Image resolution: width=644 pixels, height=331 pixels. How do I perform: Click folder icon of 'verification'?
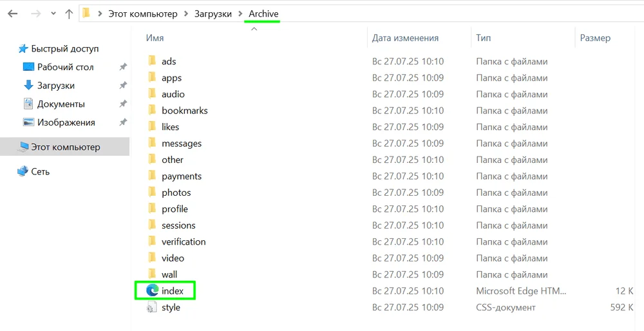click(152, 241)
